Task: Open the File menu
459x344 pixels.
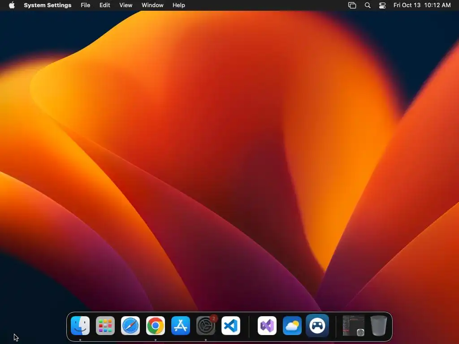Action: coord(86,5)
